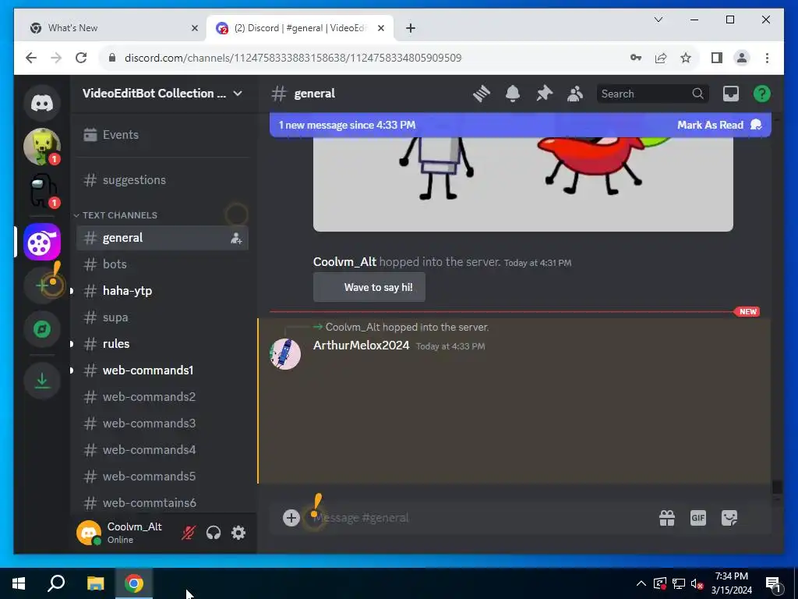
Task: Open Explore Discoverable Servers compass icon
Action: [x=42, y=330]
